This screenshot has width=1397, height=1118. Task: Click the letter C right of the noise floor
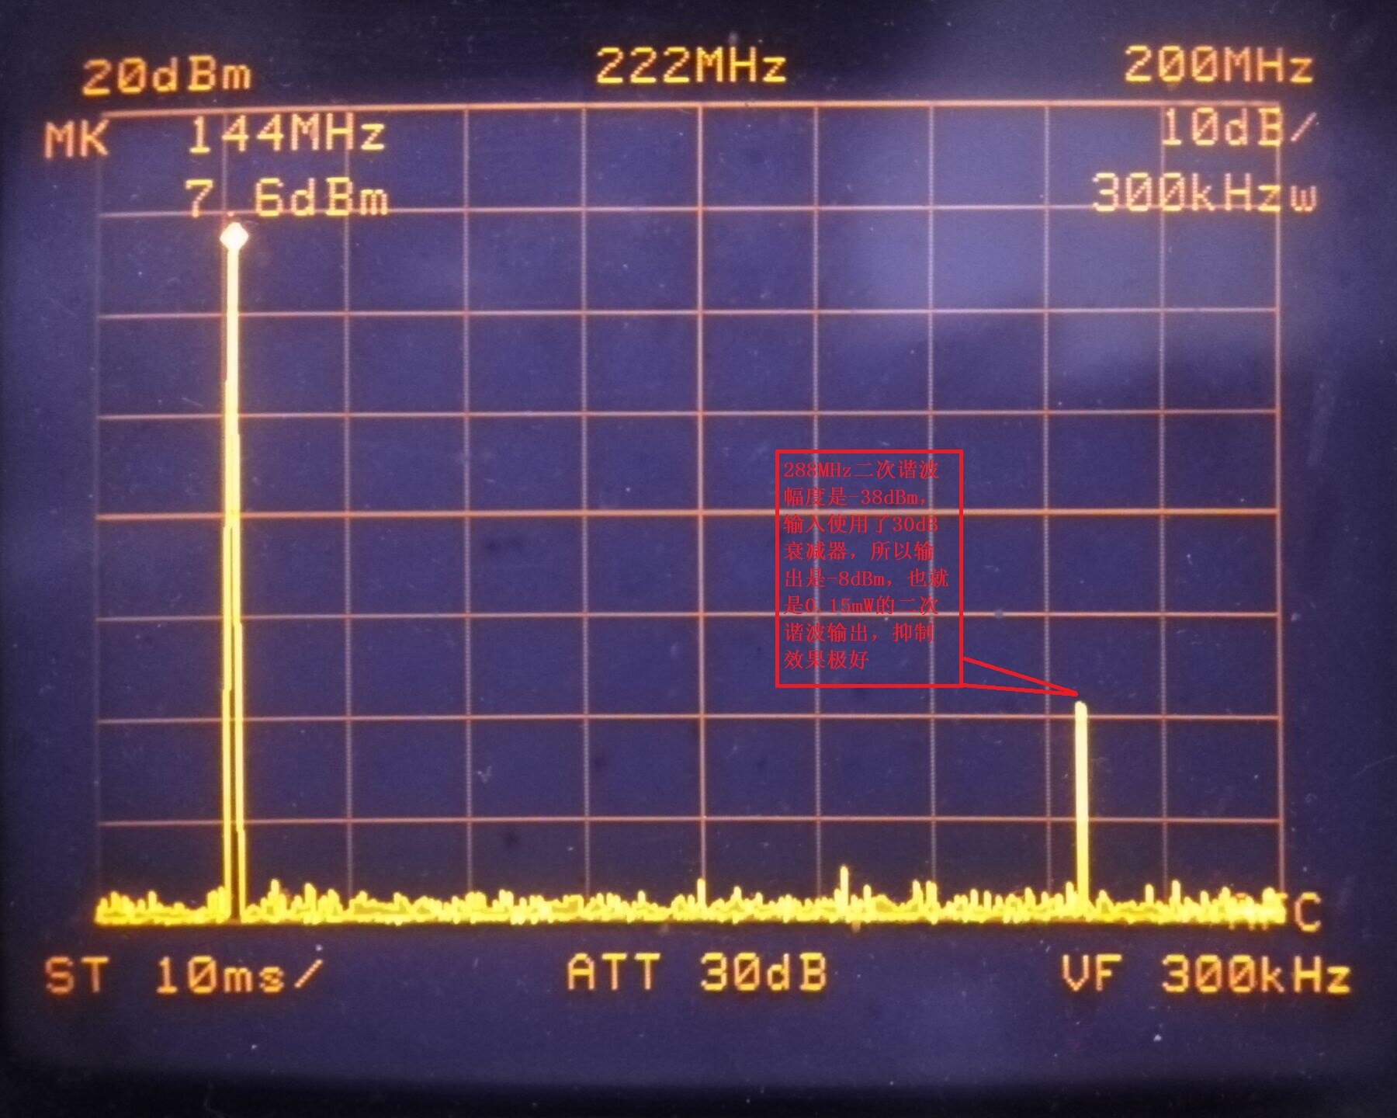(x=1306, y=912)
